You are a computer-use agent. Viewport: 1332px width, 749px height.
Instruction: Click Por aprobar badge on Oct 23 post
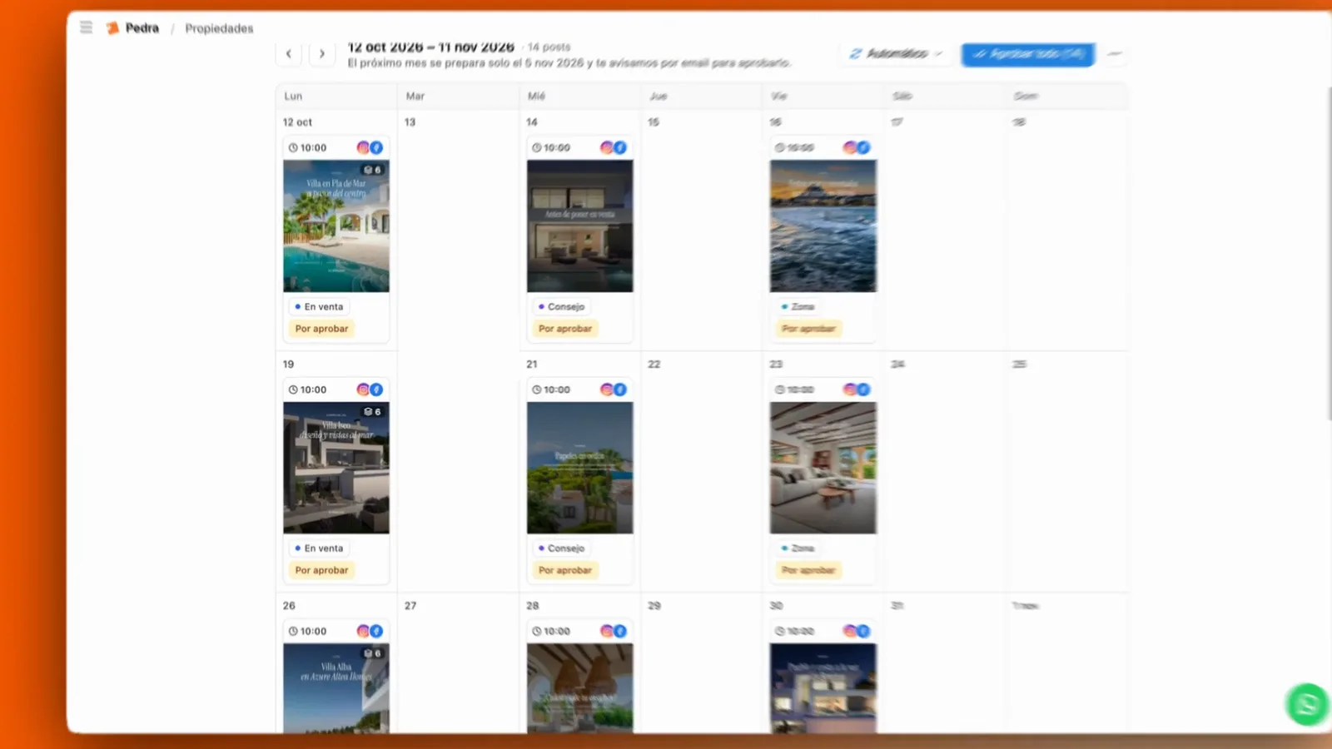click(808, 570)
